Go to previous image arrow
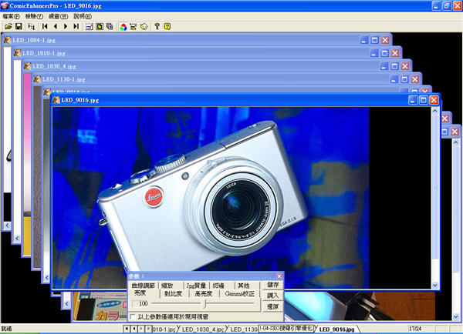The width and height of the screenshot is (463, 334). point(55,26)
